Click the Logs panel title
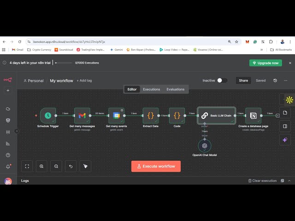Viewport: 295px width, 221px height. coord(25,180)
